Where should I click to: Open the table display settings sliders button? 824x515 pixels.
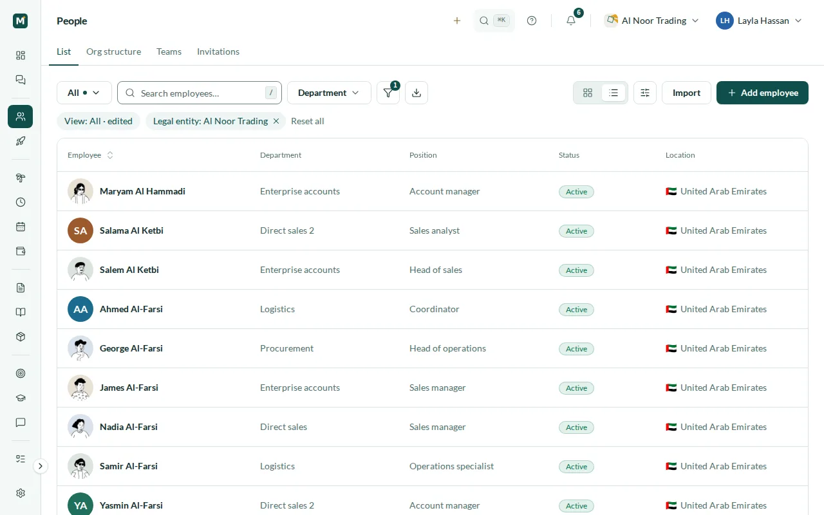(645, 93)
